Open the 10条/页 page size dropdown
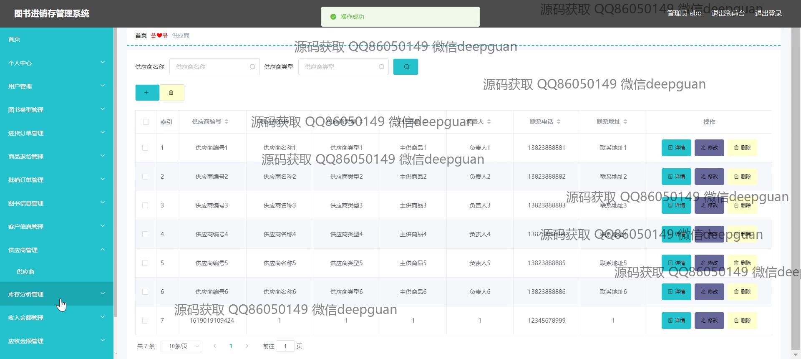Screen dimensions: 801x359 click(x=181, y=346)
